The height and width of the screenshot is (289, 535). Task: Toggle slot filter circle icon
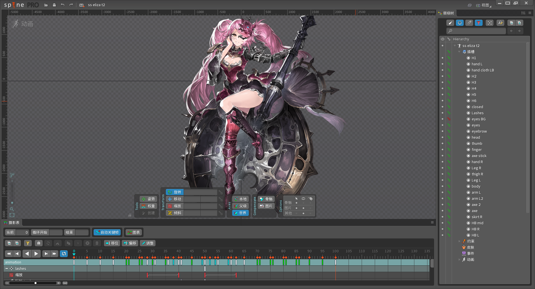(460, 23)
